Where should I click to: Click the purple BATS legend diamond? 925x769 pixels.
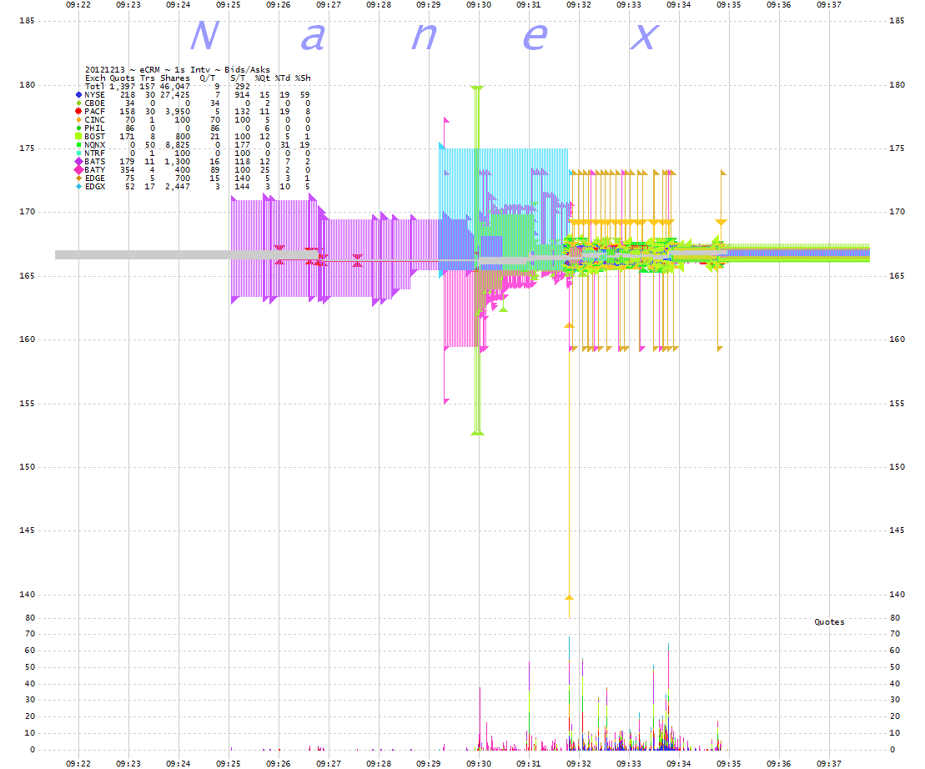[x=78, y=162]
